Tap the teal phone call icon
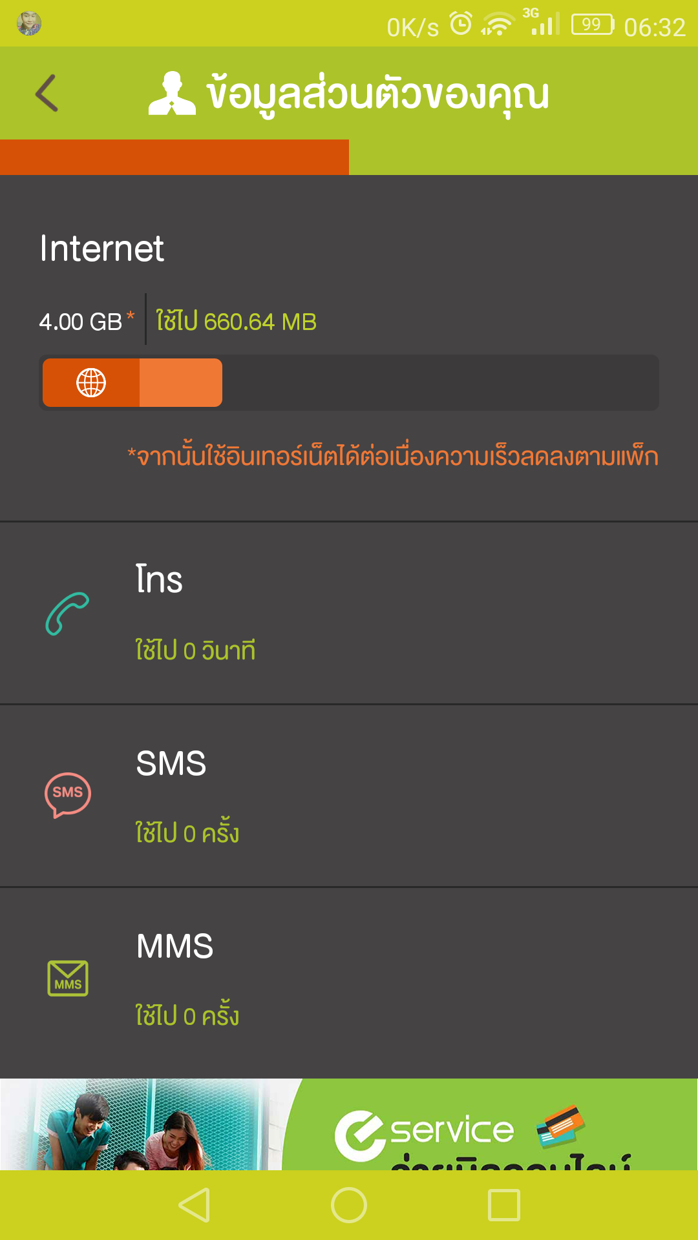This screenshot has width=698, height=1240. tap(67, 614)
